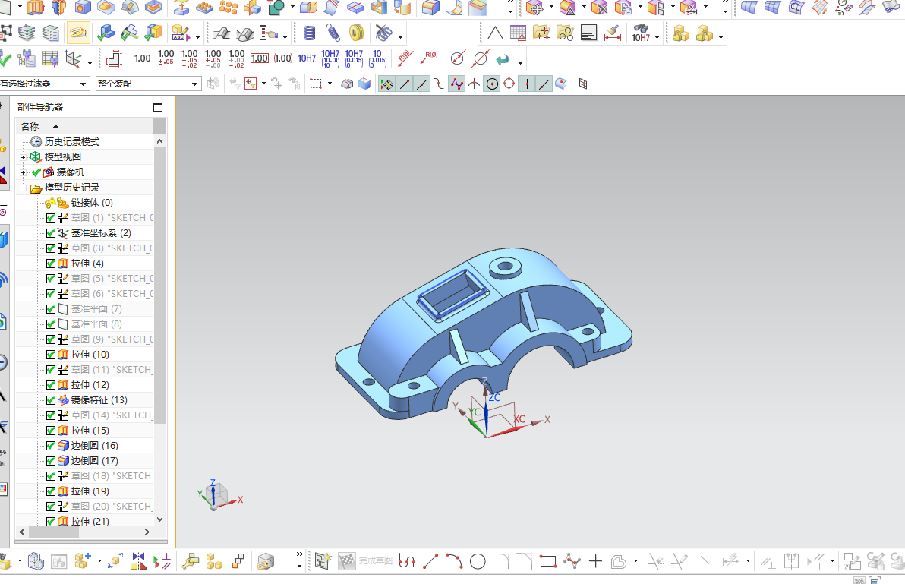Maximize the 部件导航器 panel
The height and width of the screenshot is (584, 905).
pyautogui.click(x=158, y=107)
